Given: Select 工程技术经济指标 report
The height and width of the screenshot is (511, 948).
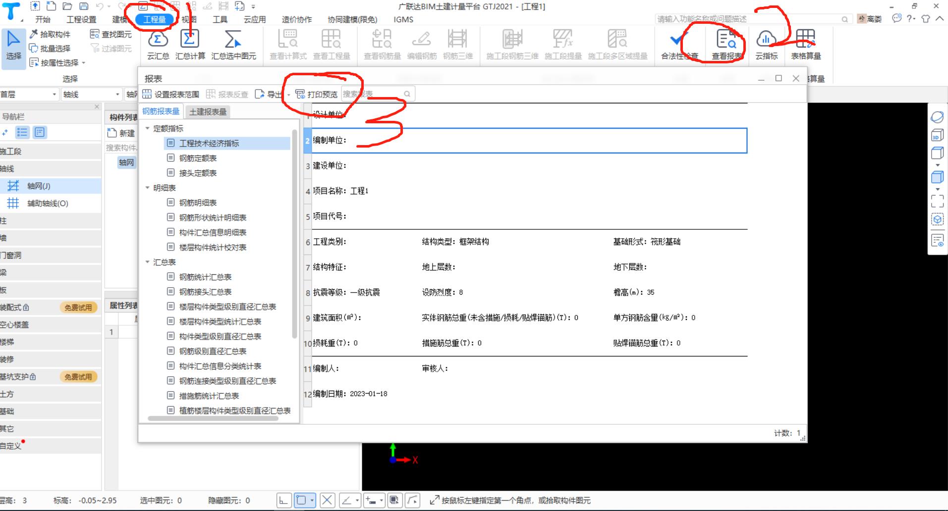Looking at the screenshot, I should click(x=227, y=143).
